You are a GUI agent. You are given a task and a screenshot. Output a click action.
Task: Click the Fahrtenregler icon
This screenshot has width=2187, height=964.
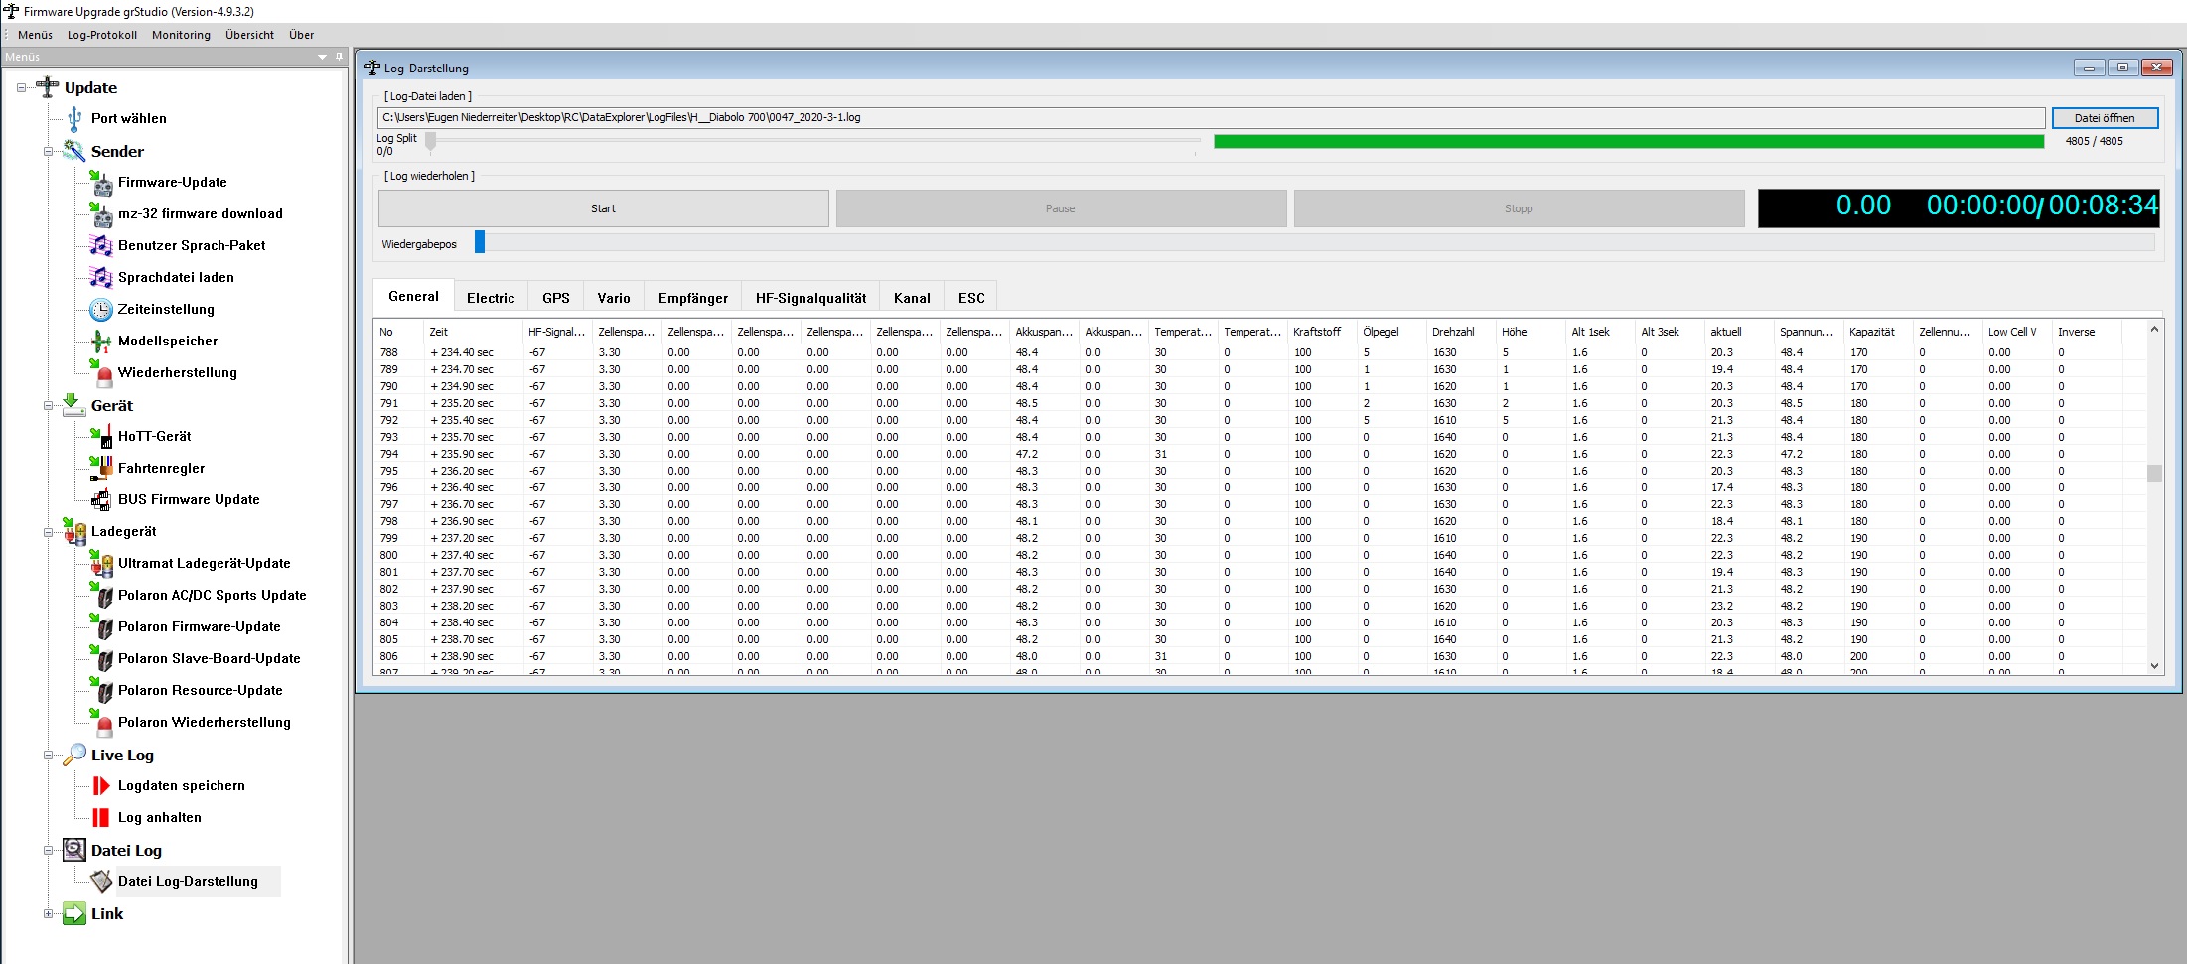tap(101, 468)
